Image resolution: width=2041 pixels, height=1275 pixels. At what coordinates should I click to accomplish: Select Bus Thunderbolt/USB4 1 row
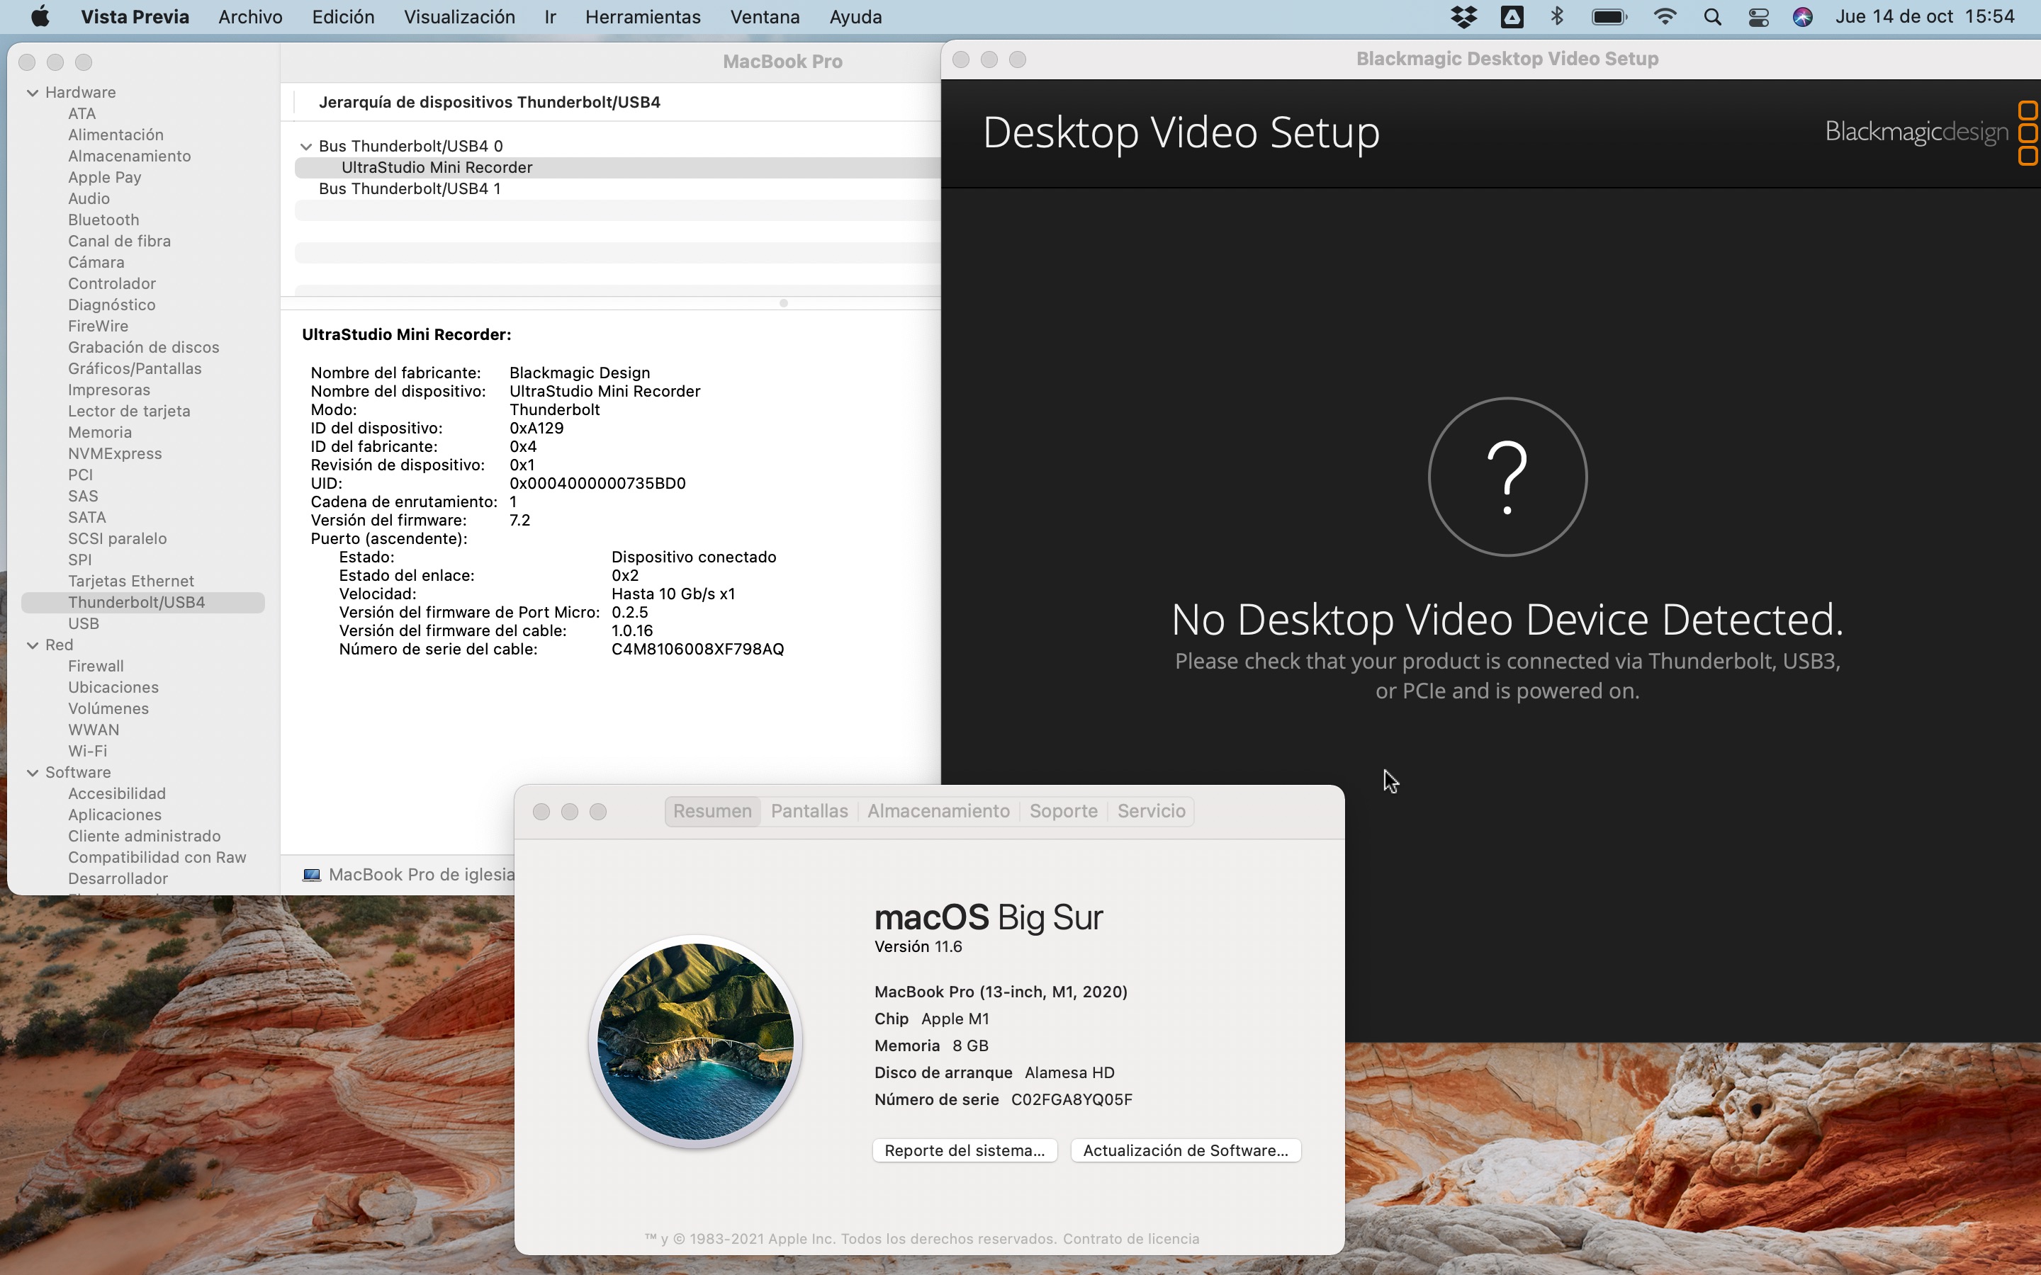(x=617, y=189)
